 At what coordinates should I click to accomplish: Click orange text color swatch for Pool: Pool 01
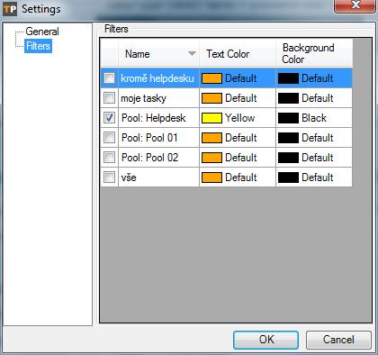click(211, 138)
